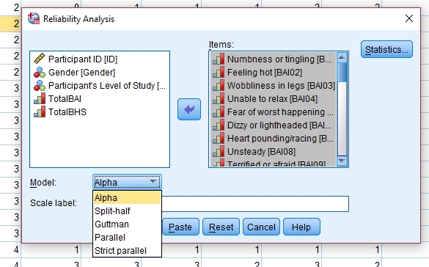Click the ordinal icon beside Unsteady [BAI08]
This screenshot has height=267, width=429.
click(219, 151)
